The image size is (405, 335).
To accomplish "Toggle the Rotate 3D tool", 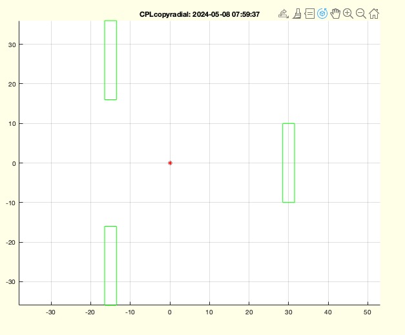I will [x=322, y=14].
